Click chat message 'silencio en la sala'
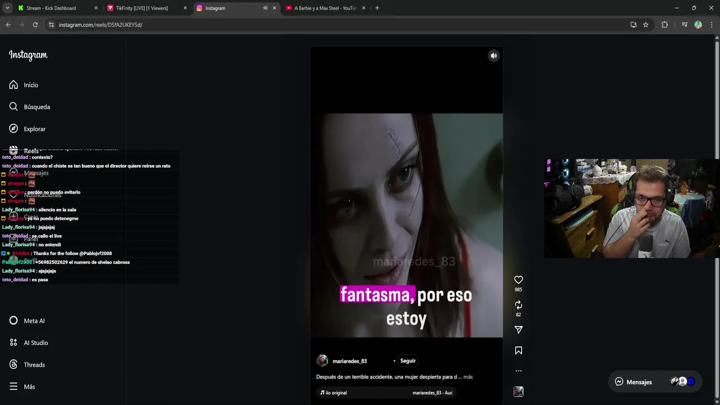 (x=57, y=210)
